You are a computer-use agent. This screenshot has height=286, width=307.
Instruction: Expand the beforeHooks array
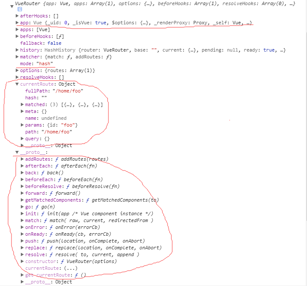coord(17,36)
